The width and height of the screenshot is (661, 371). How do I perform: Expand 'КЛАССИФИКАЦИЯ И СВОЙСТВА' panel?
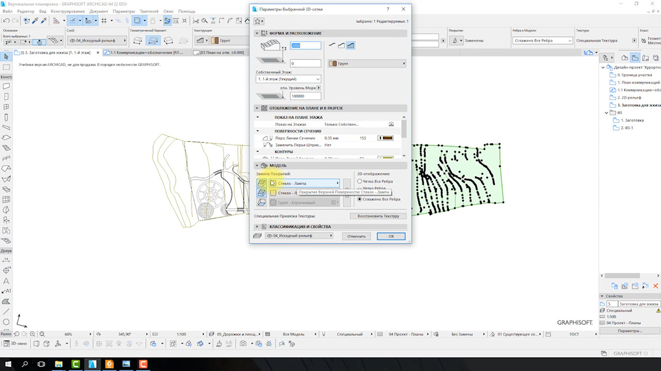point(257,226)
